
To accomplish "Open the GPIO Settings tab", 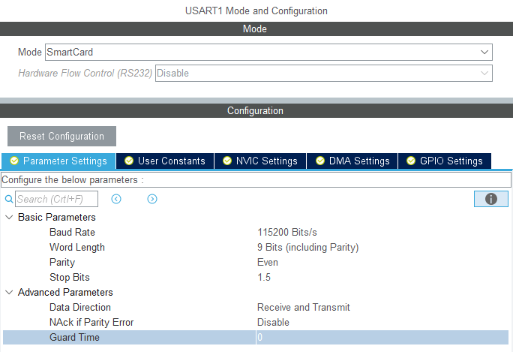I will click(445, 161).
